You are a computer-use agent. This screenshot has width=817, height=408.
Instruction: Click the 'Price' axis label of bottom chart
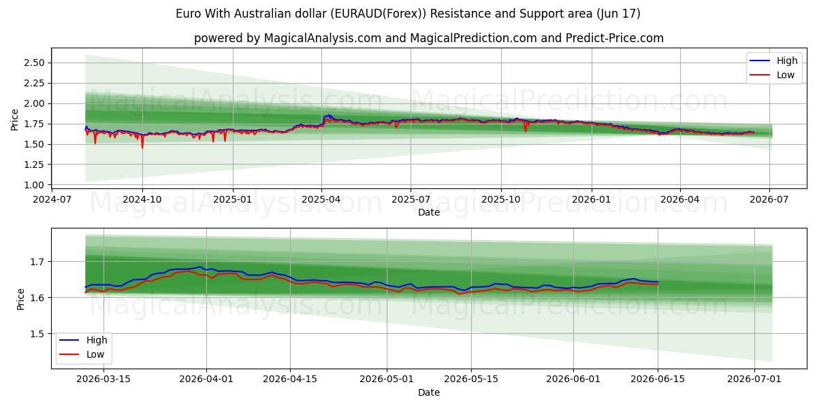21,299
